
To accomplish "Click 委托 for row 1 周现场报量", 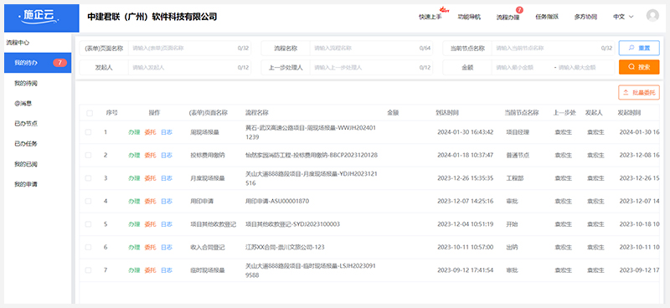I will pyautogui.click(x=151, y=132).
